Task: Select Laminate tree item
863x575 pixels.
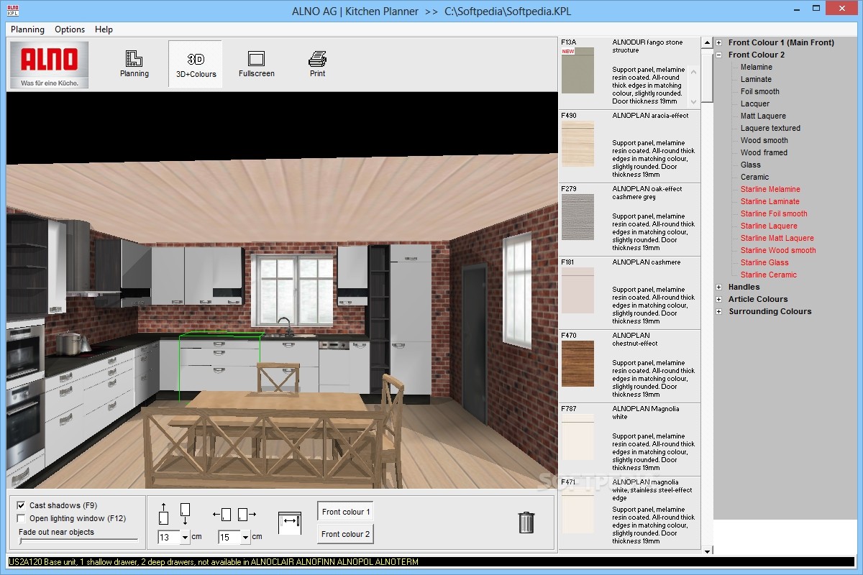Action: point(756,79)
